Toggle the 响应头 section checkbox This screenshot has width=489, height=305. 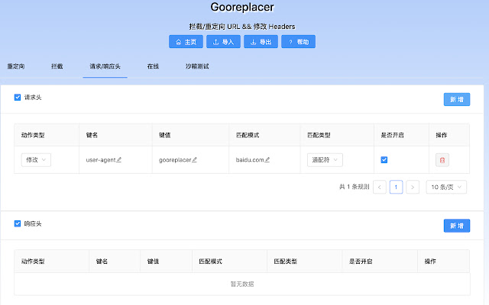18,223
